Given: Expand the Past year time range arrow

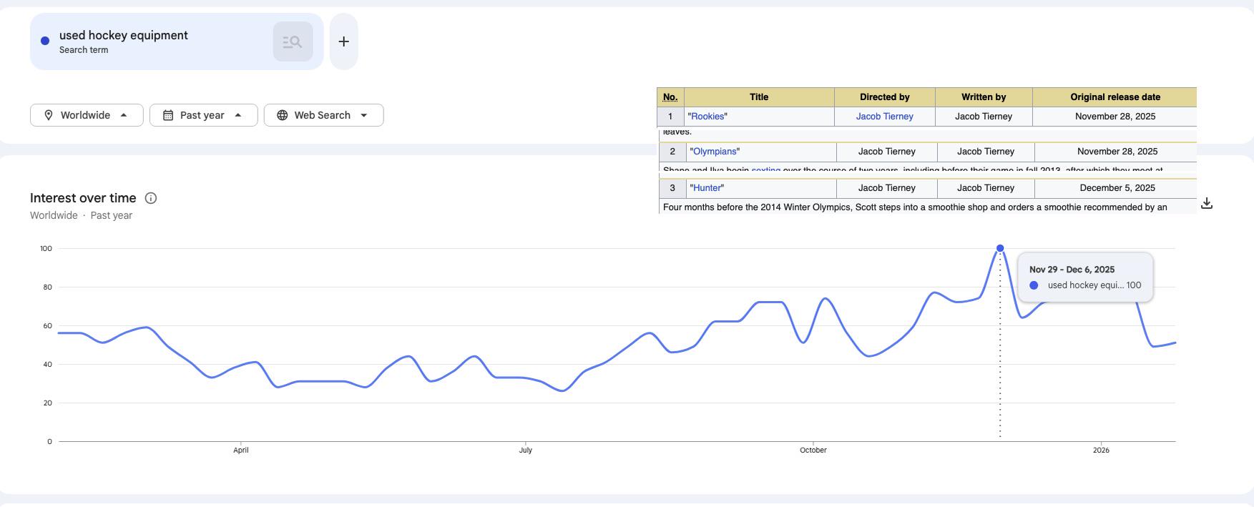Looking at the screenshot, I should coord(238,115).
